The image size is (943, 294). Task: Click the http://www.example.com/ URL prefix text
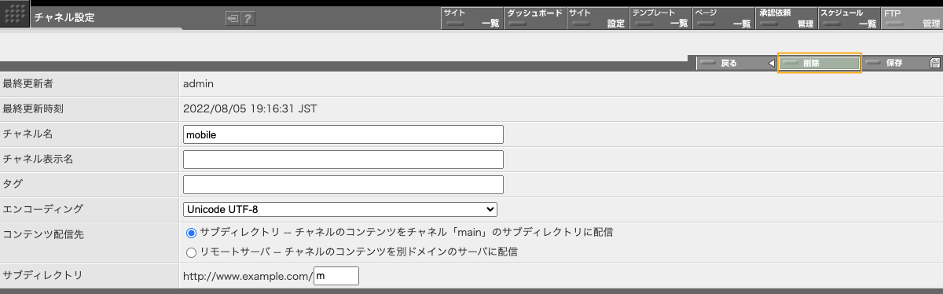pyautogui.click(x=248, y=276)
